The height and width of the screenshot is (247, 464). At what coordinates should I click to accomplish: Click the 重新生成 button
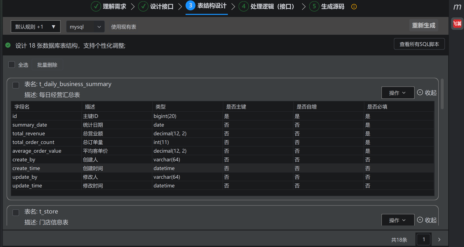[x=423, y=25]
